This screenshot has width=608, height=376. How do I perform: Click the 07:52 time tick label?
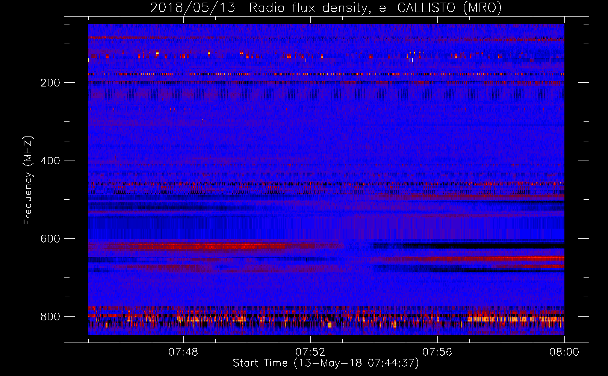pyautogui.click(x=310, y=352)
